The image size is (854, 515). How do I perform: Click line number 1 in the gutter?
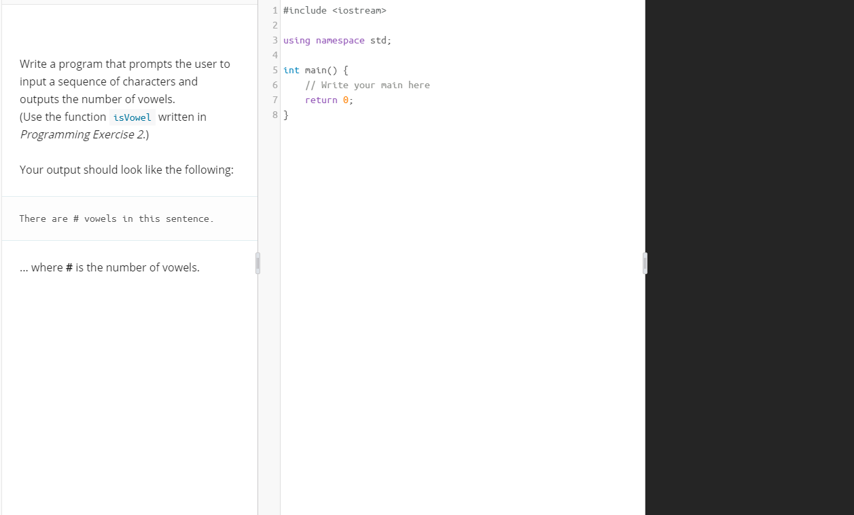(274, 10)
